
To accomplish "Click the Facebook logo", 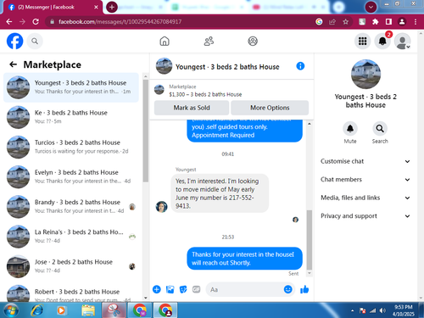I will [14, 41].
